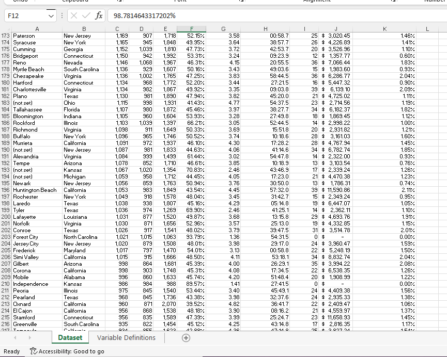Open the Variable Definitions sheet tab
The width and height of the screenshot is (447, 357).
(x=126, y=337)
